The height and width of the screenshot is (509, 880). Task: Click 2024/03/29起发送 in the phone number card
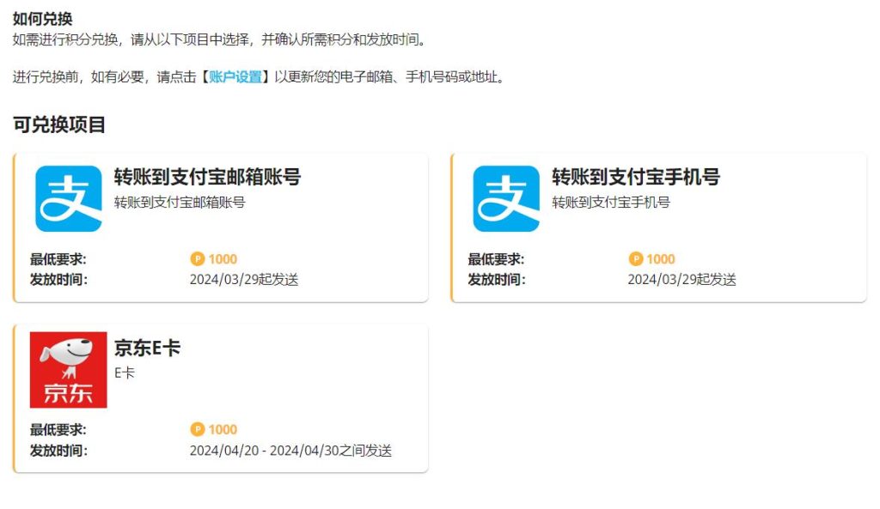pos(681,279)
